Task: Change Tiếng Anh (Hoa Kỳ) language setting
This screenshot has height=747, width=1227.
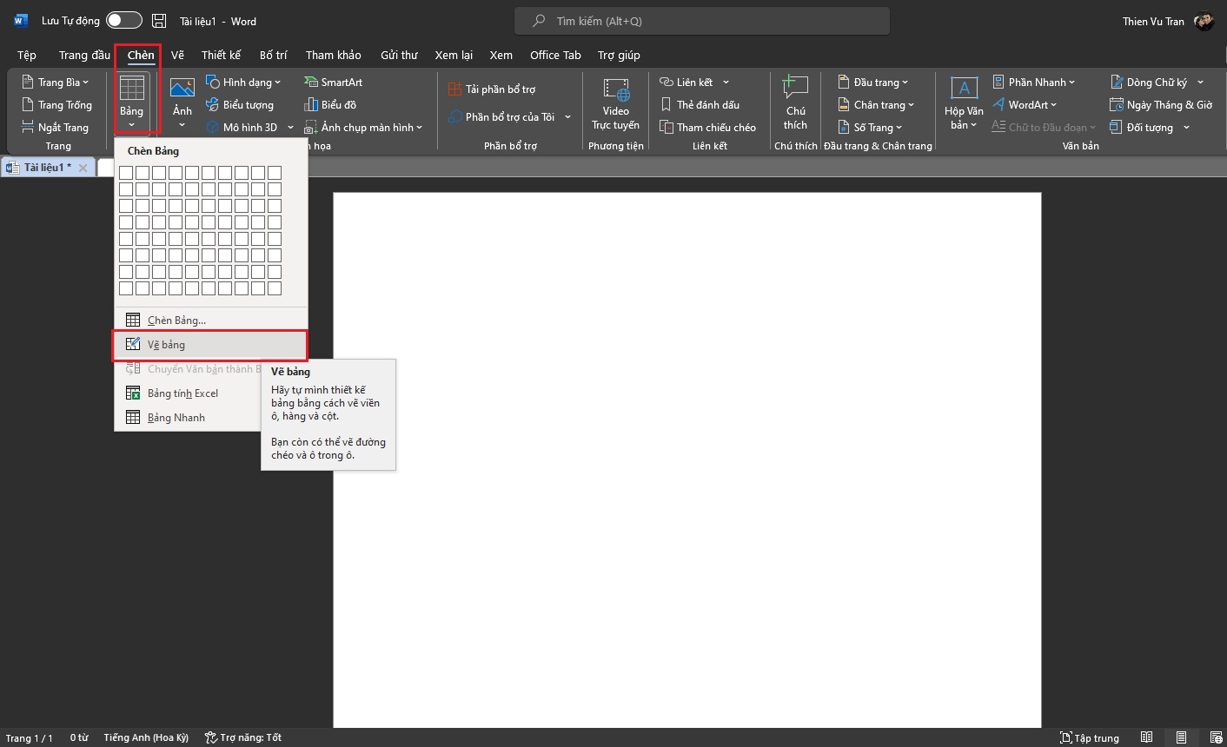Action: [146, 738]
